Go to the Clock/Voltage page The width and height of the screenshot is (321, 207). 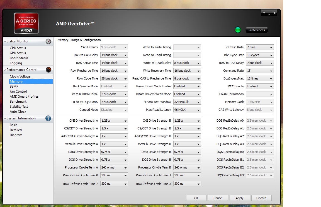click(20, 76)
